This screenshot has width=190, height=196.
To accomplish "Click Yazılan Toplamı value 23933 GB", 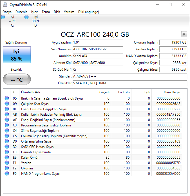I will (173, 49).
